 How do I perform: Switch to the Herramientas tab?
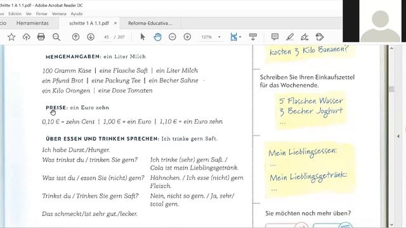tap(32, 23)
